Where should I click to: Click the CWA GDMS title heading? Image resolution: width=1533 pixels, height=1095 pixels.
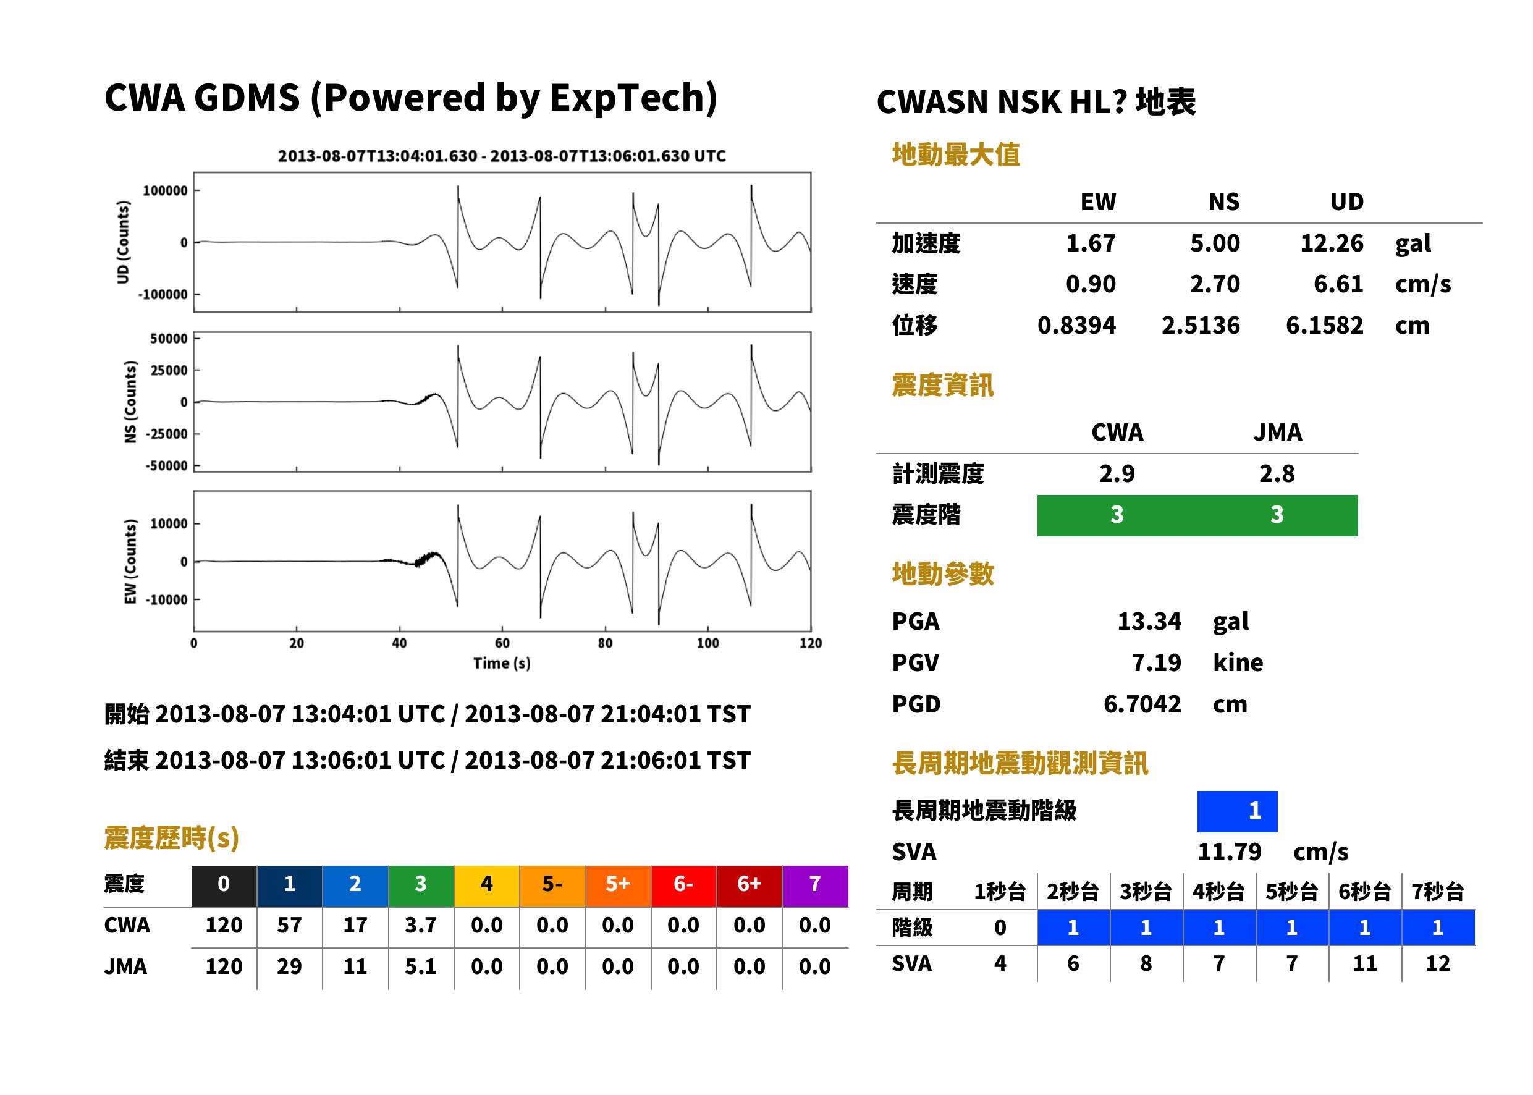pos(410,98)
